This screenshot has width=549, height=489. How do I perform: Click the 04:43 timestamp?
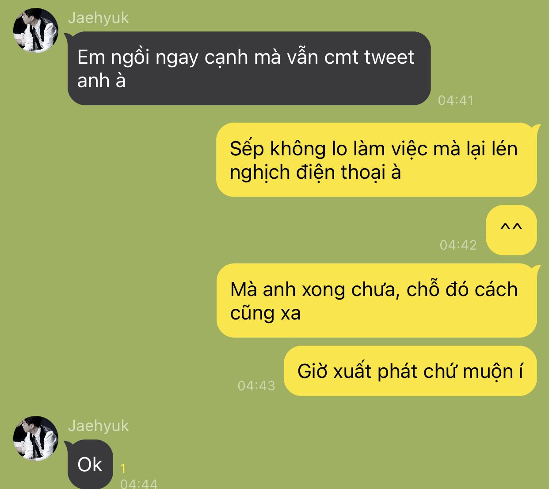click(256, 386)
